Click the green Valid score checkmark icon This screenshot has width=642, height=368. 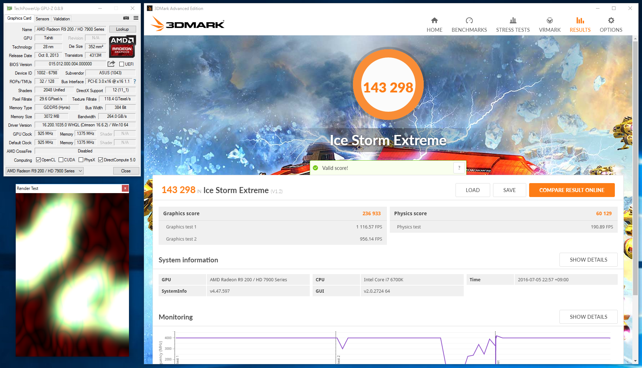pyautogui.click(x=315, y=168)
